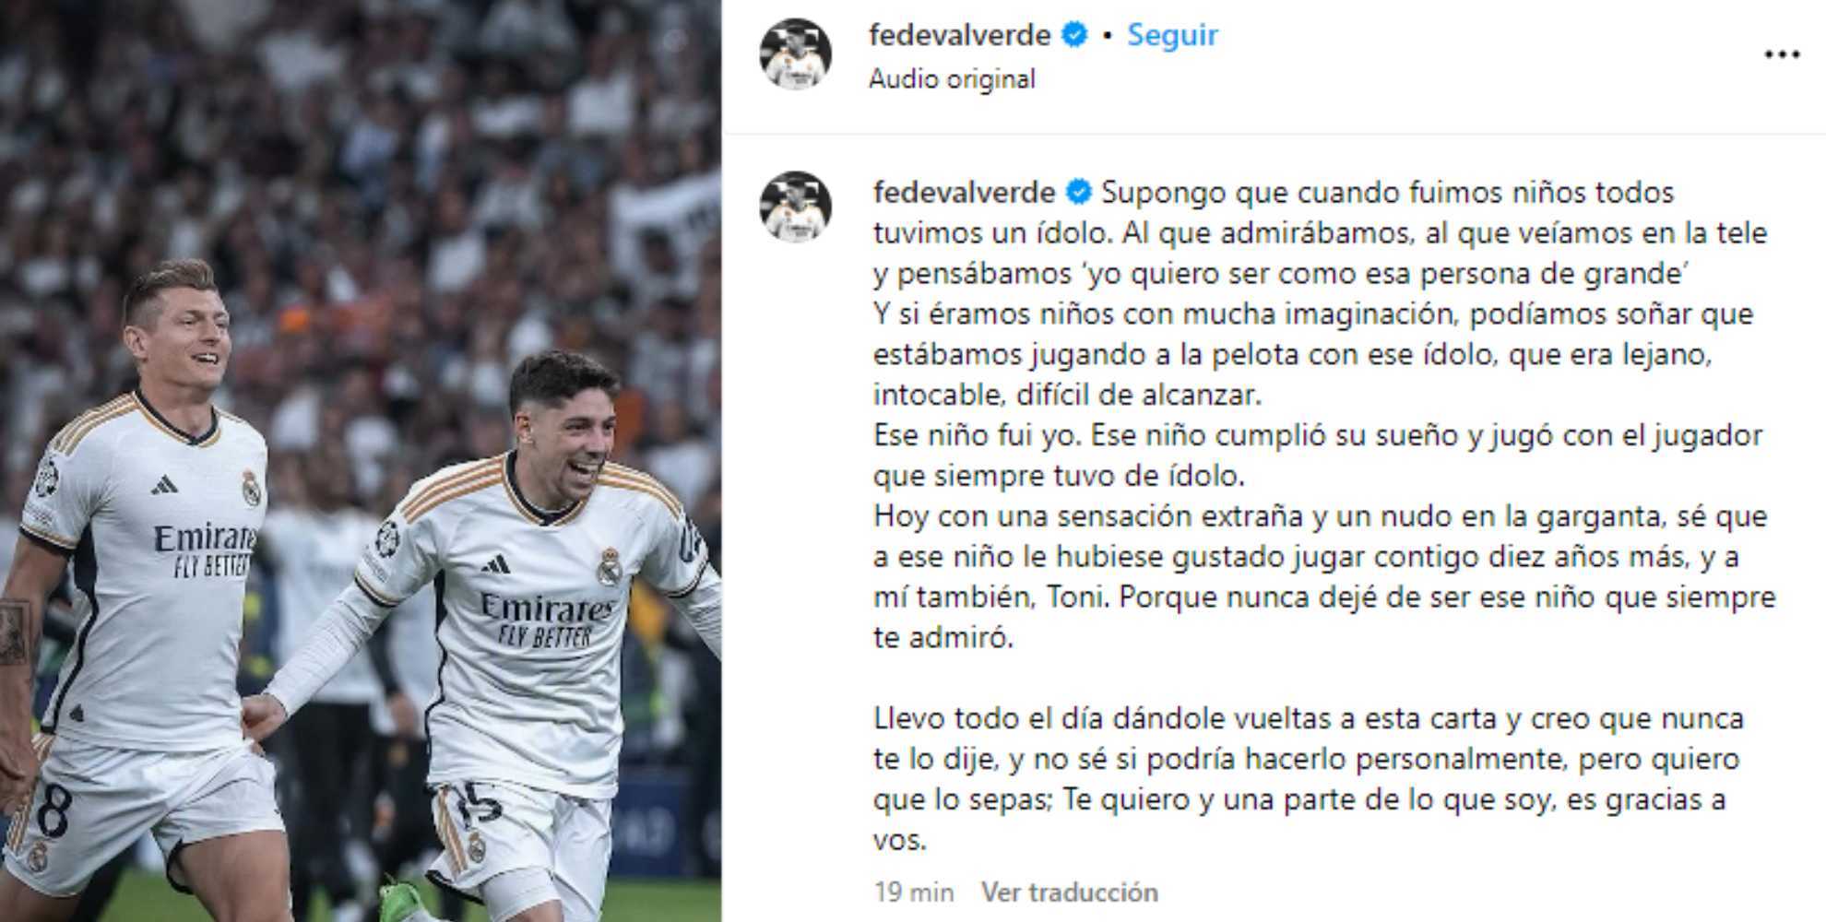This screenshot has width=1826, height=922.
Task: Click the 19 min timestamp
Action: coord(914,892)
